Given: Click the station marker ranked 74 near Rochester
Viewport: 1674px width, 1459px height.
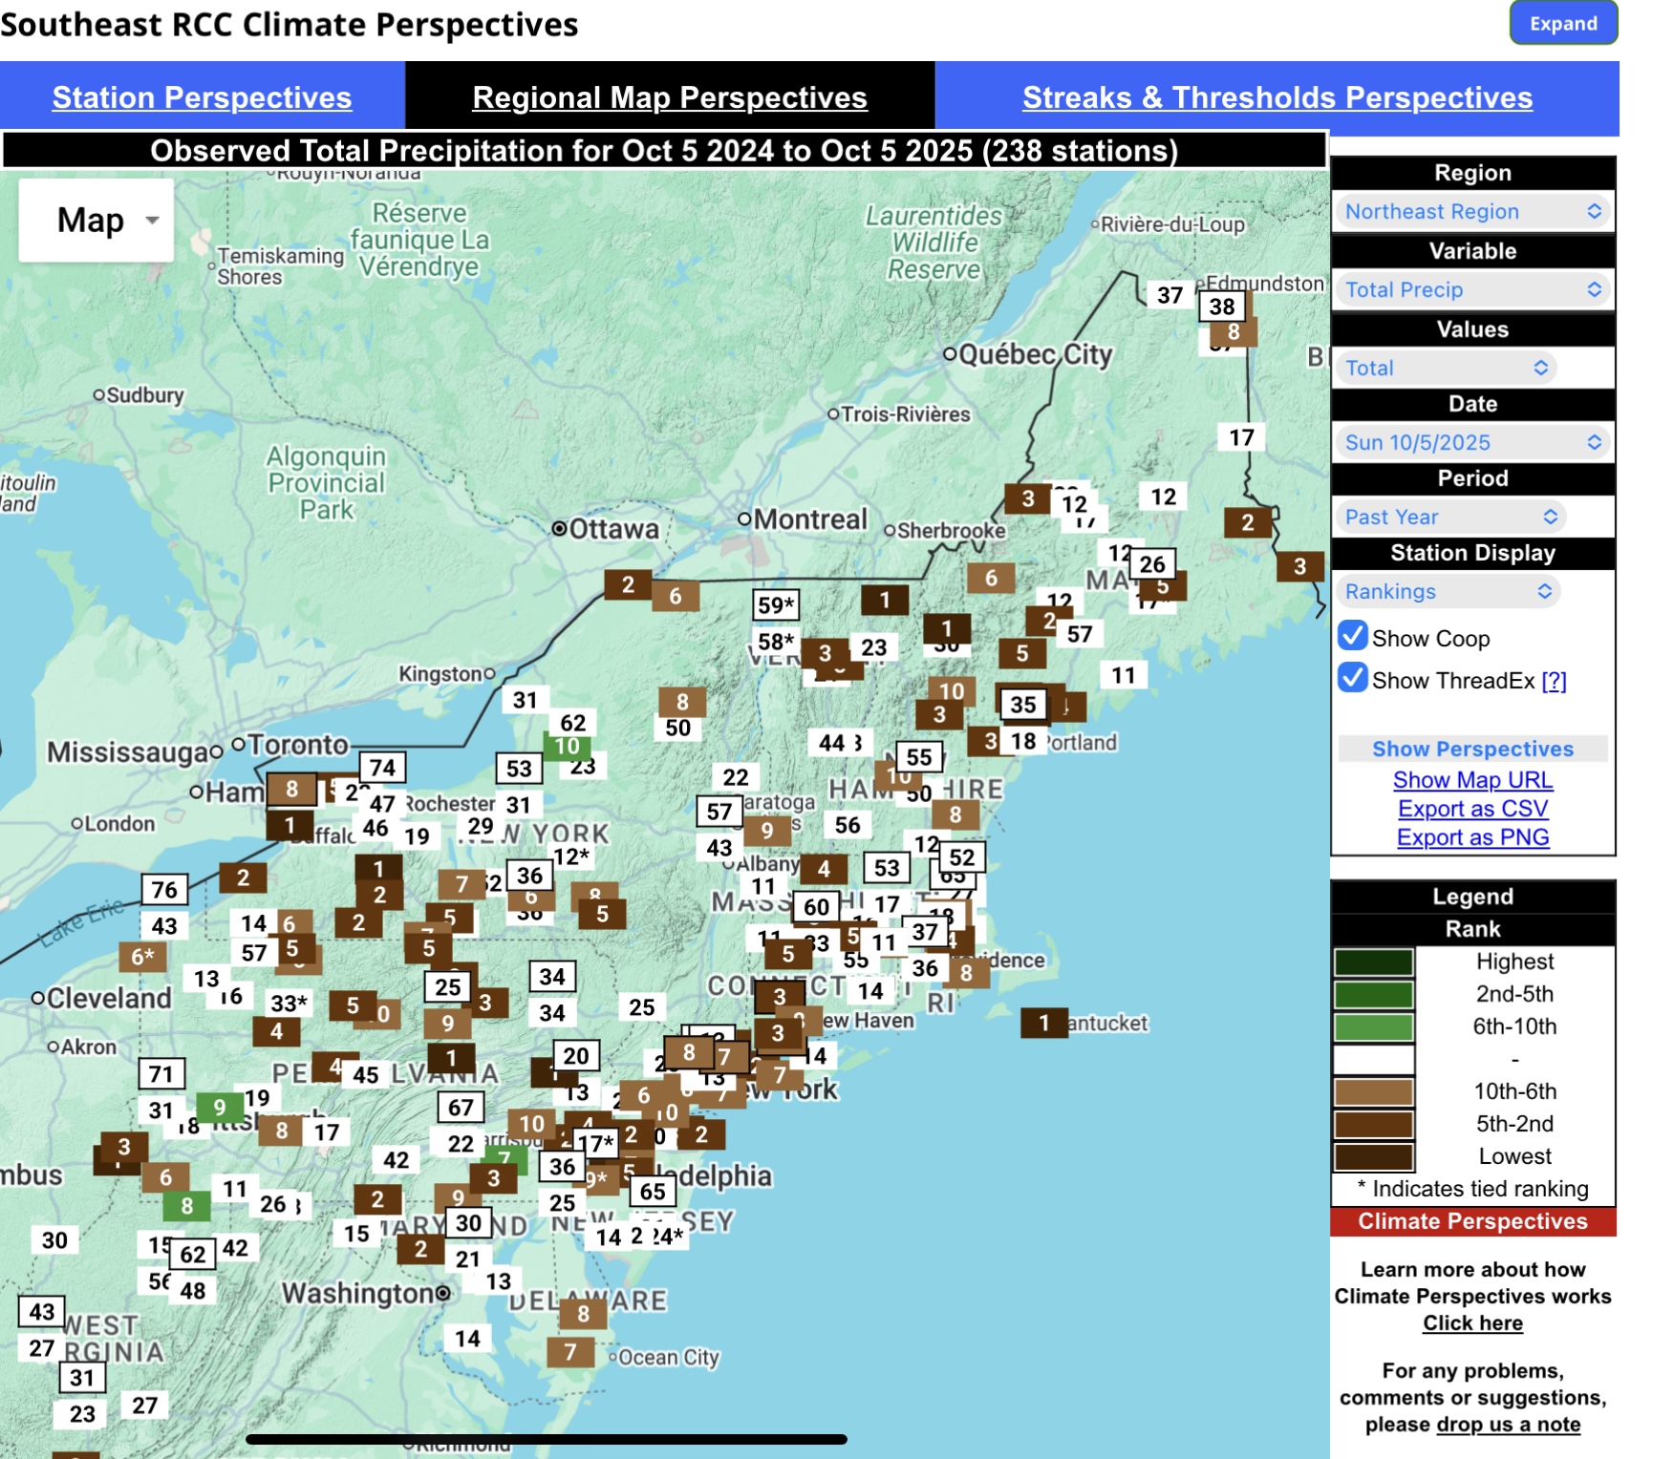Looking at the screenshot, I should coord(382,768).
